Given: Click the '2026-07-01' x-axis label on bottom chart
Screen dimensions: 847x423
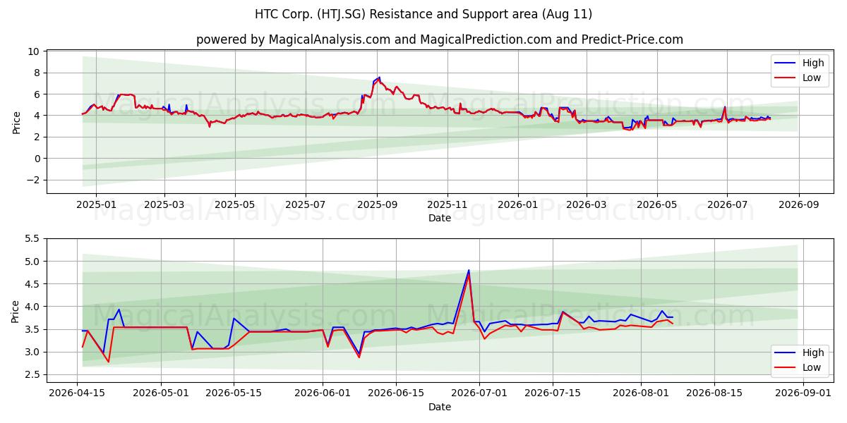Looking at the screenshot, I should 479,393.
